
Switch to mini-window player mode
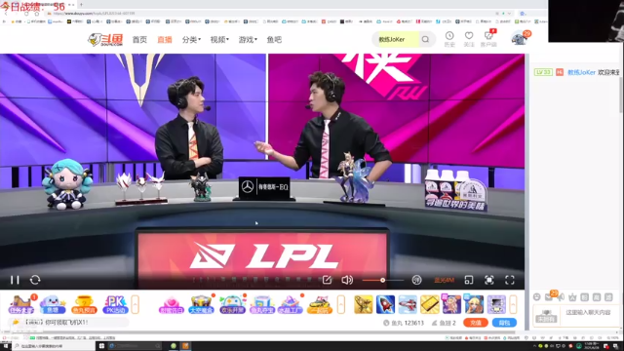pos(469,280)
